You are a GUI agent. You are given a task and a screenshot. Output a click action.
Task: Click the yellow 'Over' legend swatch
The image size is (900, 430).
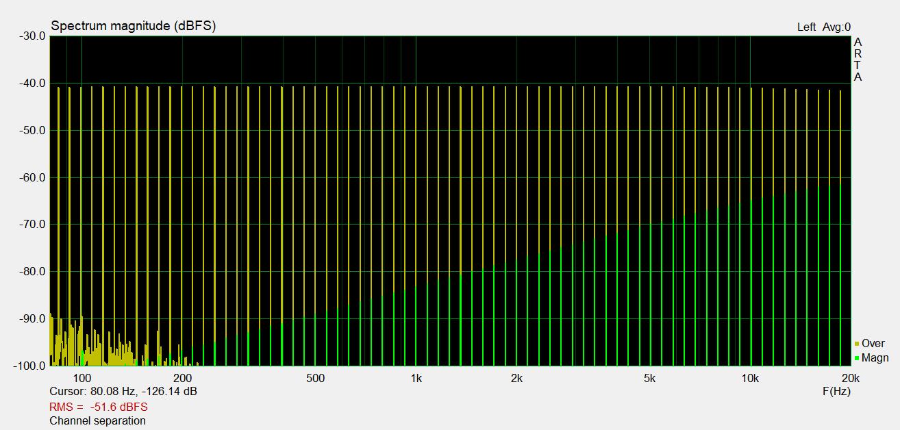[x=857, y=344]
